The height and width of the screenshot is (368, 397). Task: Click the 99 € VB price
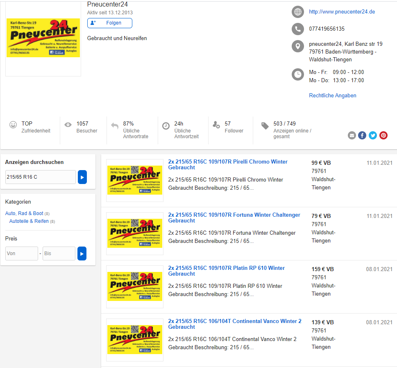321,163
